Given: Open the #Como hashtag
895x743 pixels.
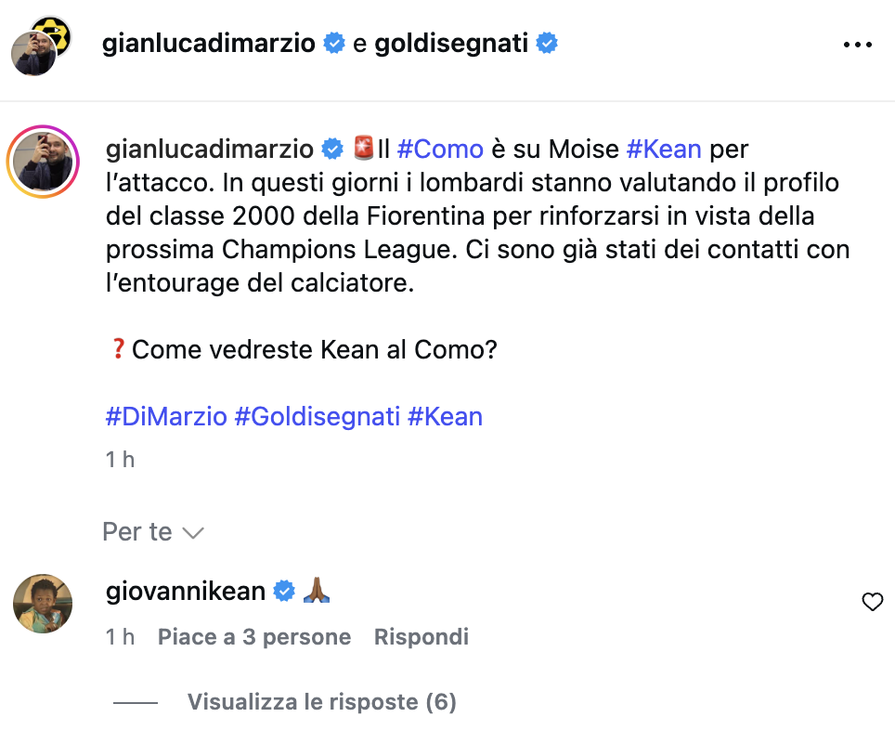Looking at the screenshot, I should (x=440, y=149).
